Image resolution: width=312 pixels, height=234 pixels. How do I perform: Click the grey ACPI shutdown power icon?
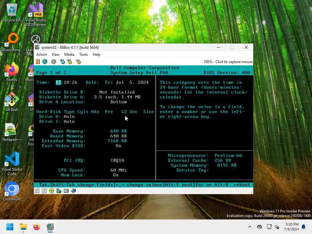click(54, 62)
